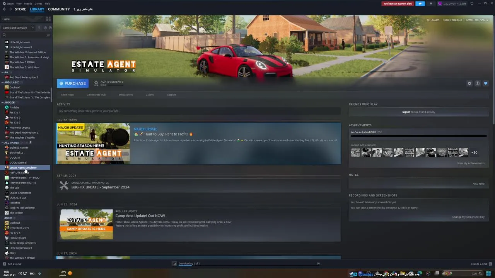Open the Friends menu
495x278 pixels.
28,3
